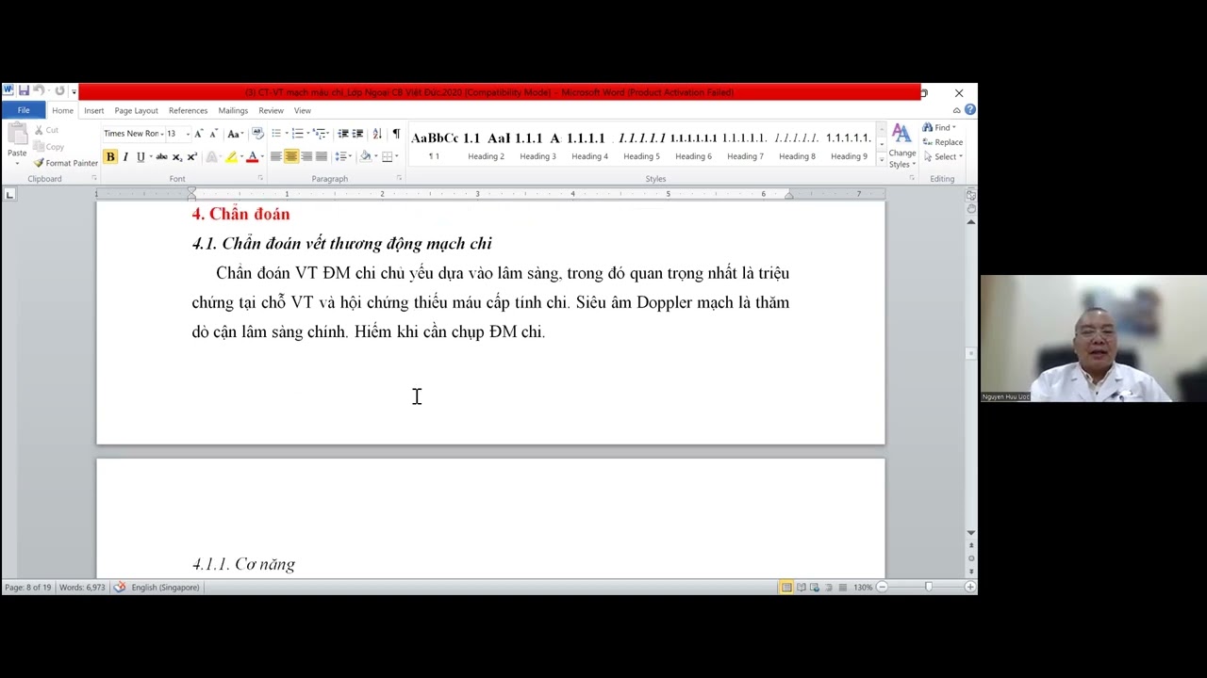1207x678 pixels.
Task: Expand the Styles gallery More arrow
Action: coord(882,159)
